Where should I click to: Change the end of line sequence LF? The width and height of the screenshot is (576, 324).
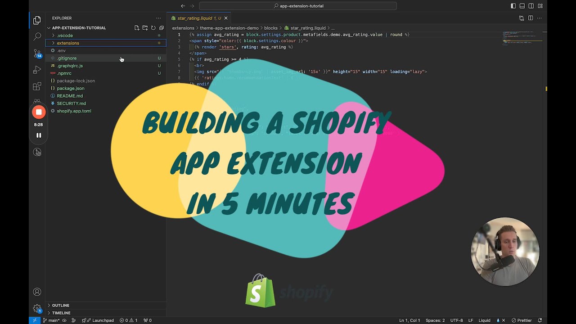coord(471,320)
